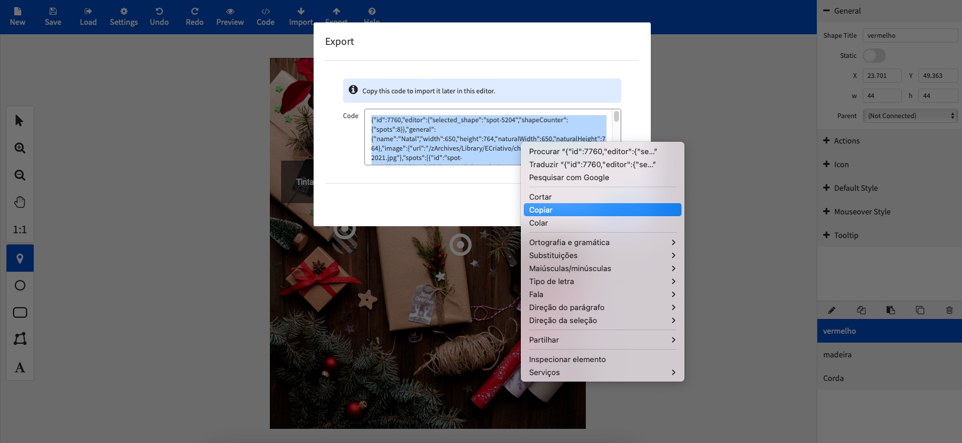
Task: Undo the last action
Action: coord(159,17)
